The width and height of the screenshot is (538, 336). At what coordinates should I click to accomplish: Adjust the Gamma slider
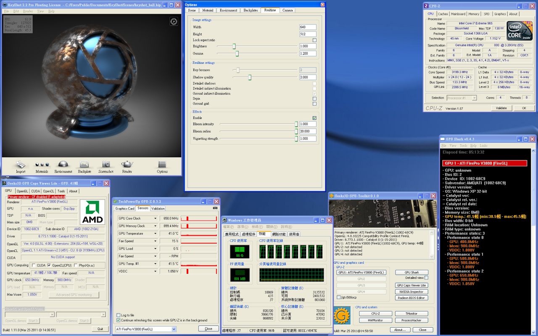coord(237,53)
